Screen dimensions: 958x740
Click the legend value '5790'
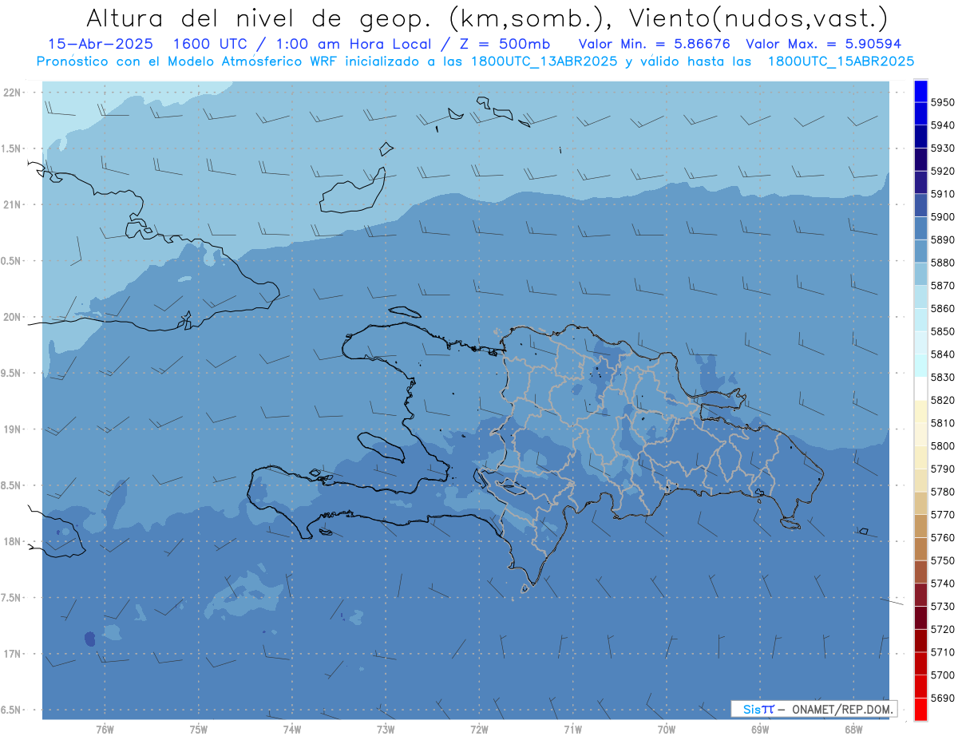943,469
